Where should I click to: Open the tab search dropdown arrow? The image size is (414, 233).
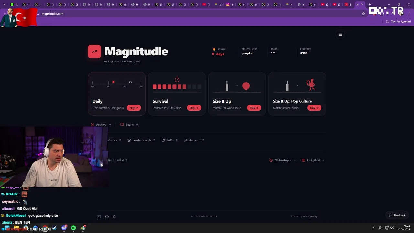(x=4, y=4)
